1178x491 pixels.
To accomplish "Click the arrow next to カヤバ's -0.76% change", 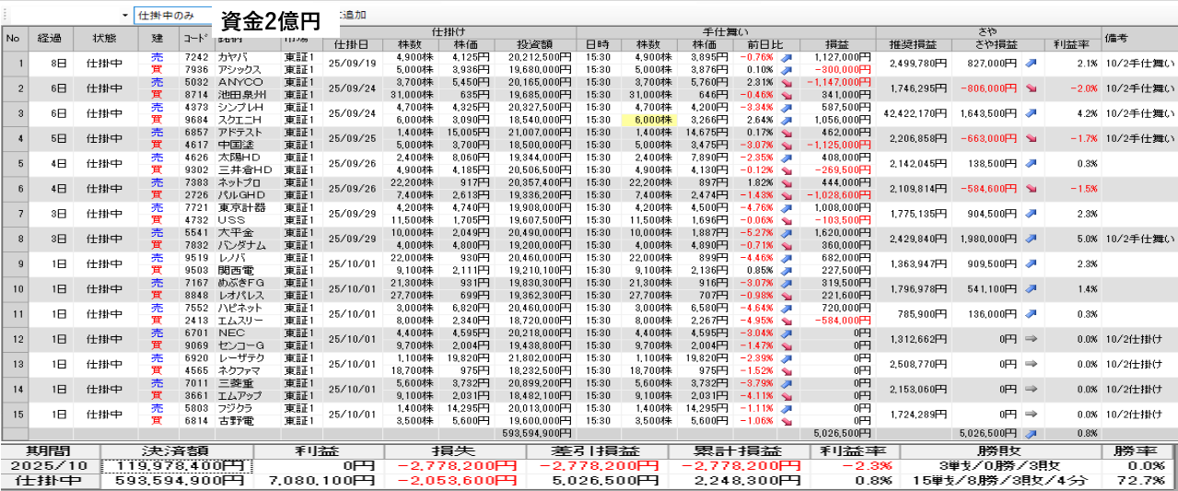I will [x=787, y=57].
